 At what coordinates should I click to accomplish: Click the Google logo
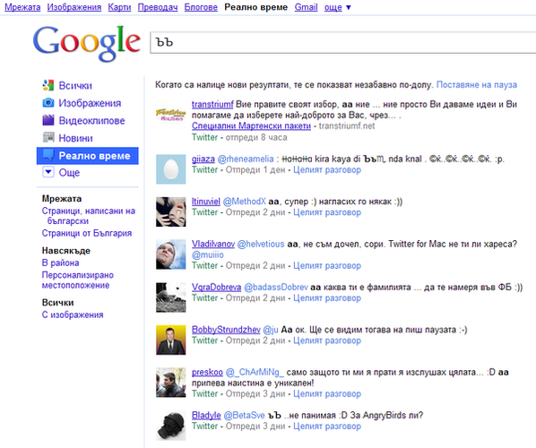(x=86, y=43)
